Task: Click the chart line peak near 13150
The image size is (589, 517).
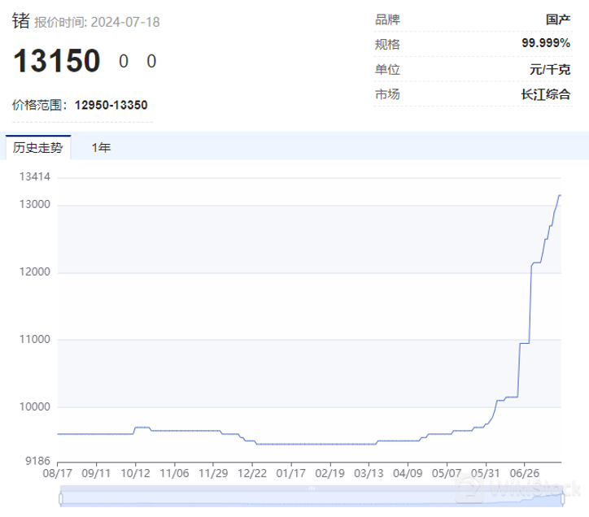Action: [x=560, y=196]
